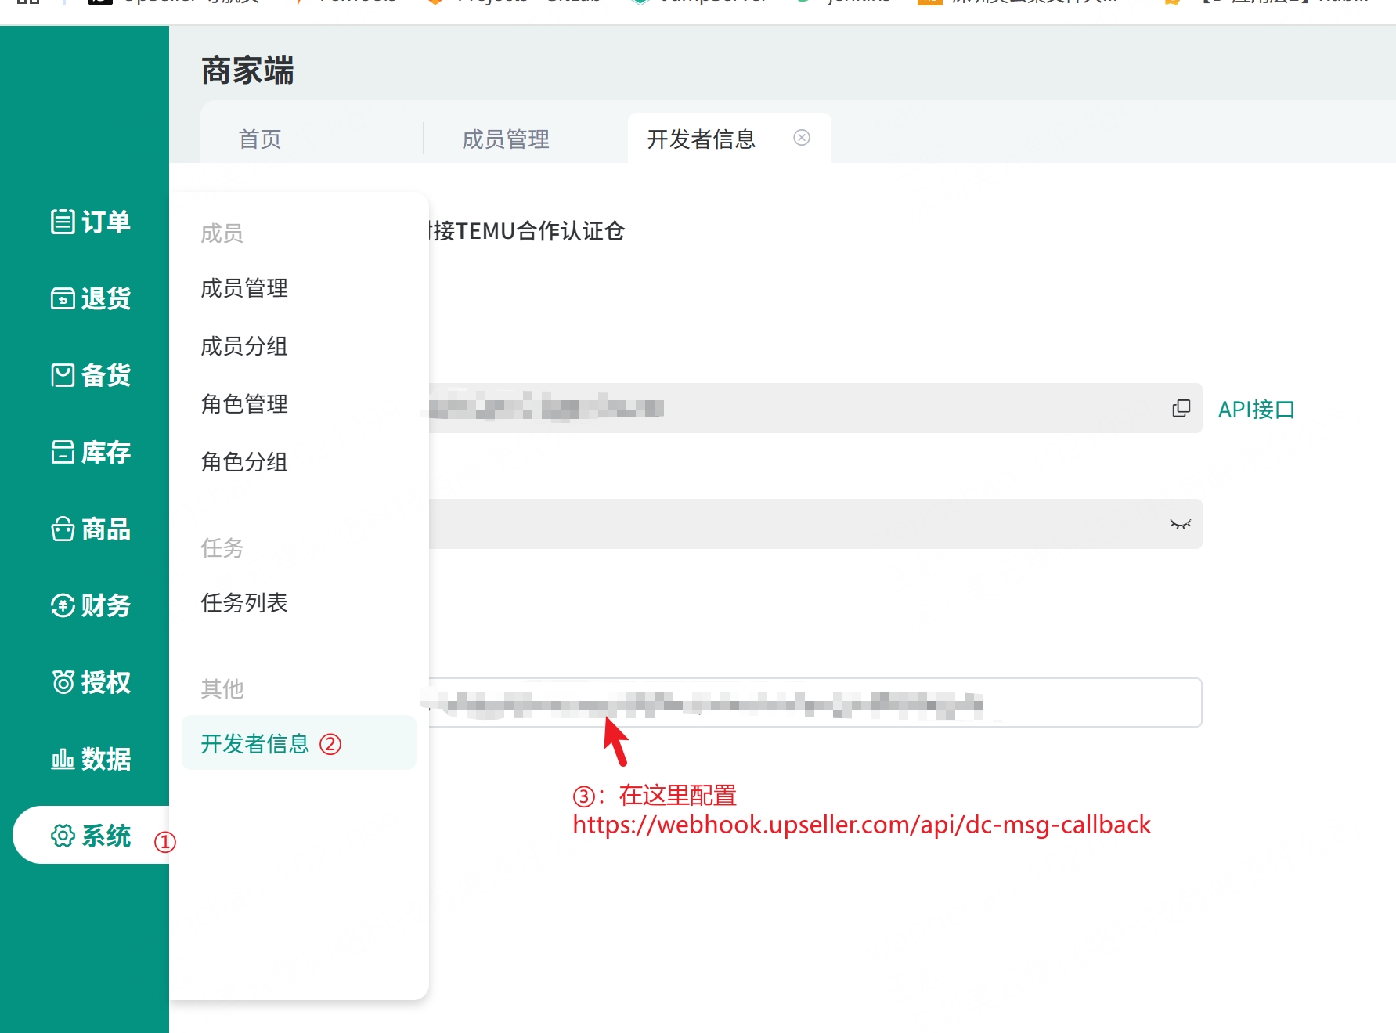This screenshot has width=1396, height=1033.
Task: Select 开发者信息 in the submenu
Action: [x=255, y=743]
